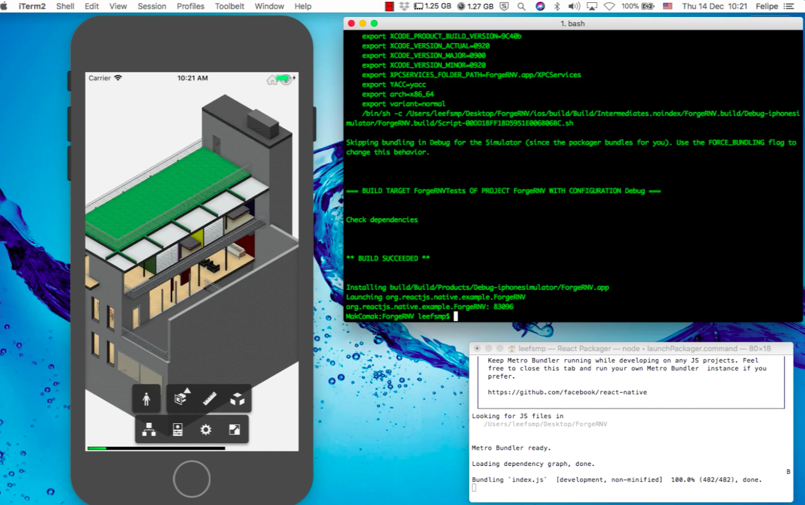Click 'Check dependencies' line in terminal

[x=382, y=220]
